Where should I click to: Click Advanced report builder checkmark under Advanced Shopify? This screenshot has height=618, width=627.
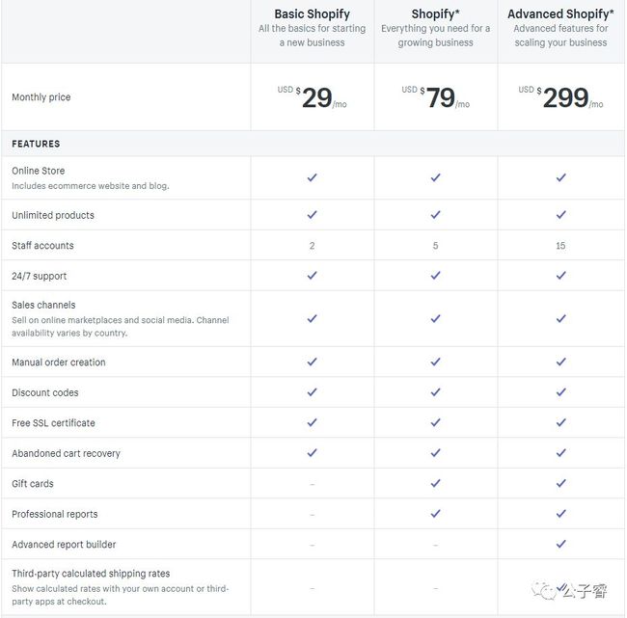(561, 544)
